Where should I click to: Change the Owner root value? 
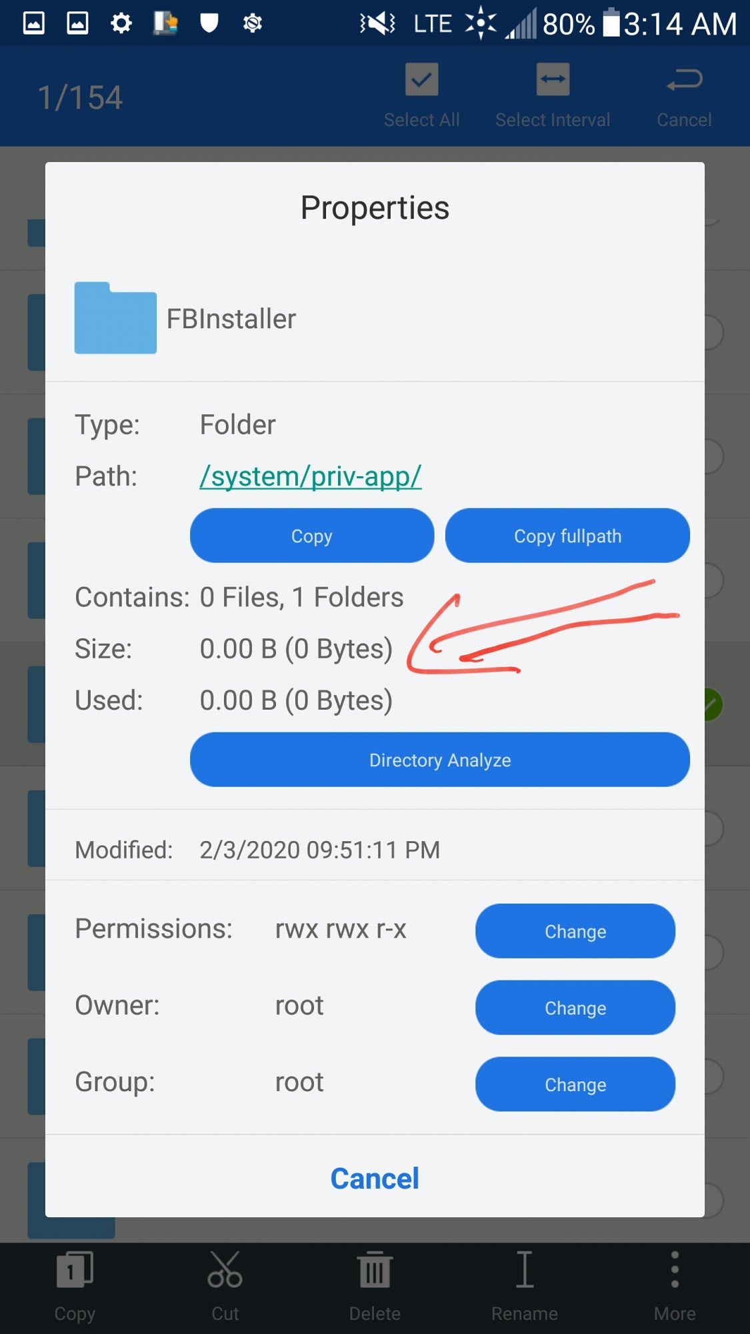tap(575, 1008)
